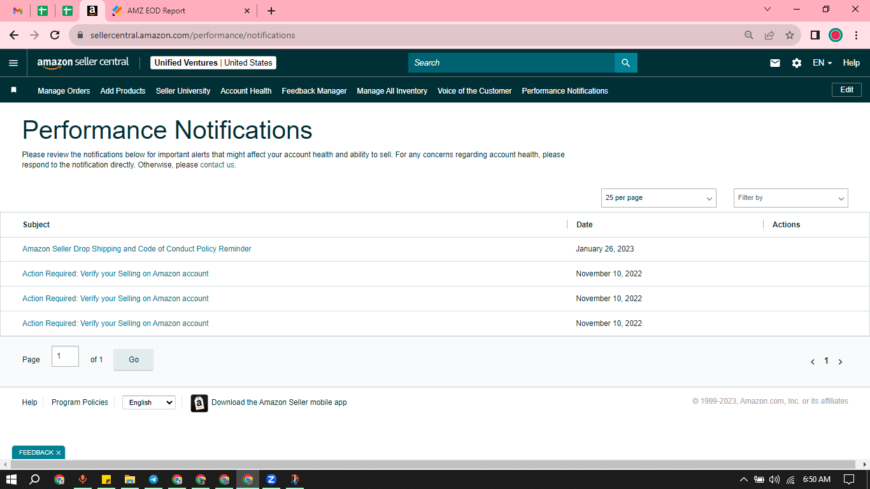The width and height of the screenshot is (870, 489).
Task: Open Sticky Notes from the taskbar
Action: point(106,479)
